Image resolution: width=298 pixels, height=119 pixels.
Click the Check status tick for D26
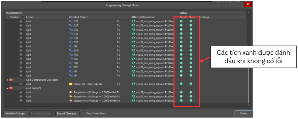click(181, 21)
